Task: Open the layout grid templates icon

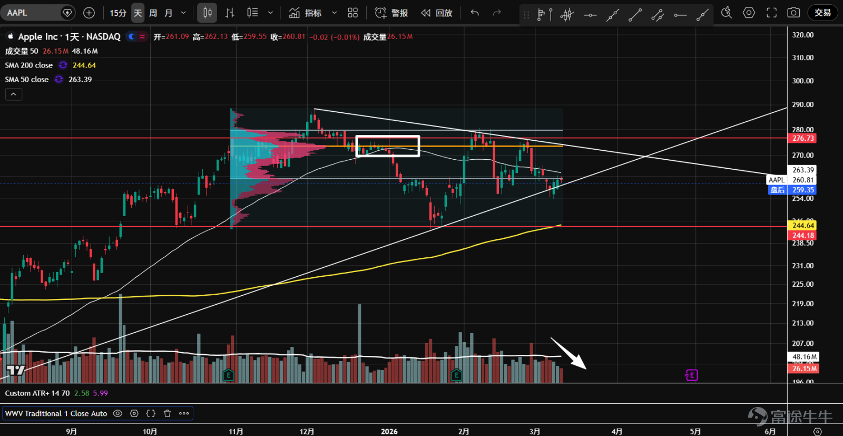Action: 353,13
